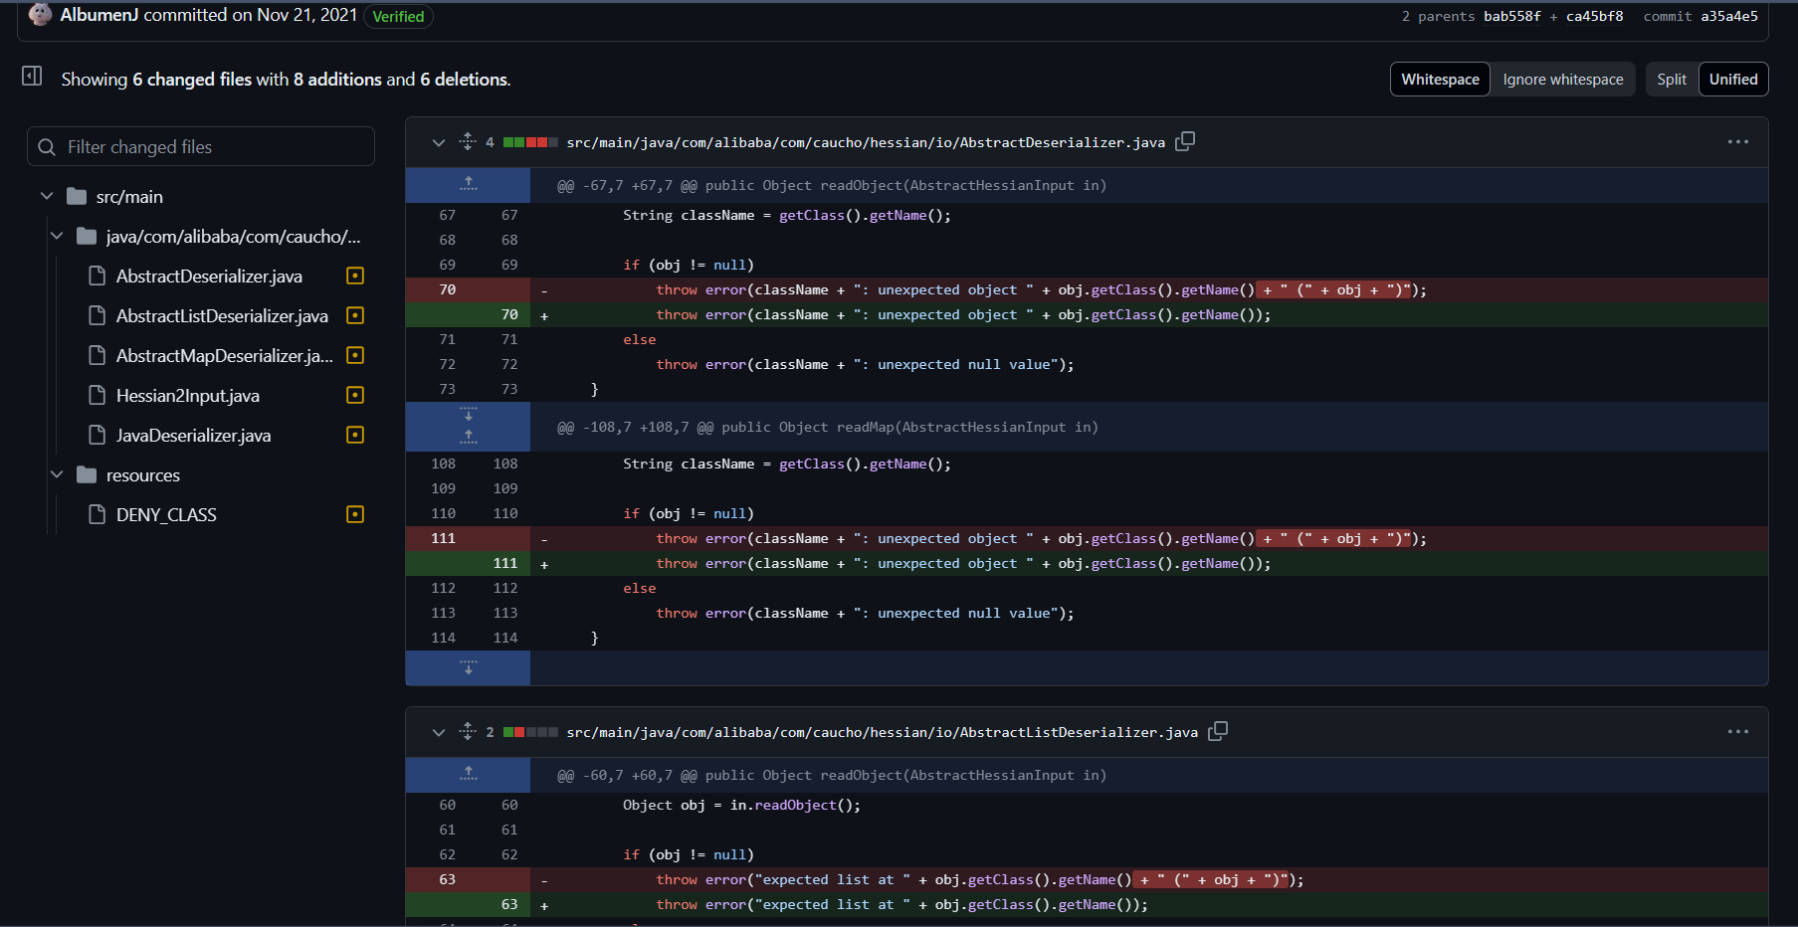The width and height of the screenshot is (1798, 927).
Task: Collapse AbstractDeserializer.java diff section
Action: pyautogui.click(x=438, y=142)
